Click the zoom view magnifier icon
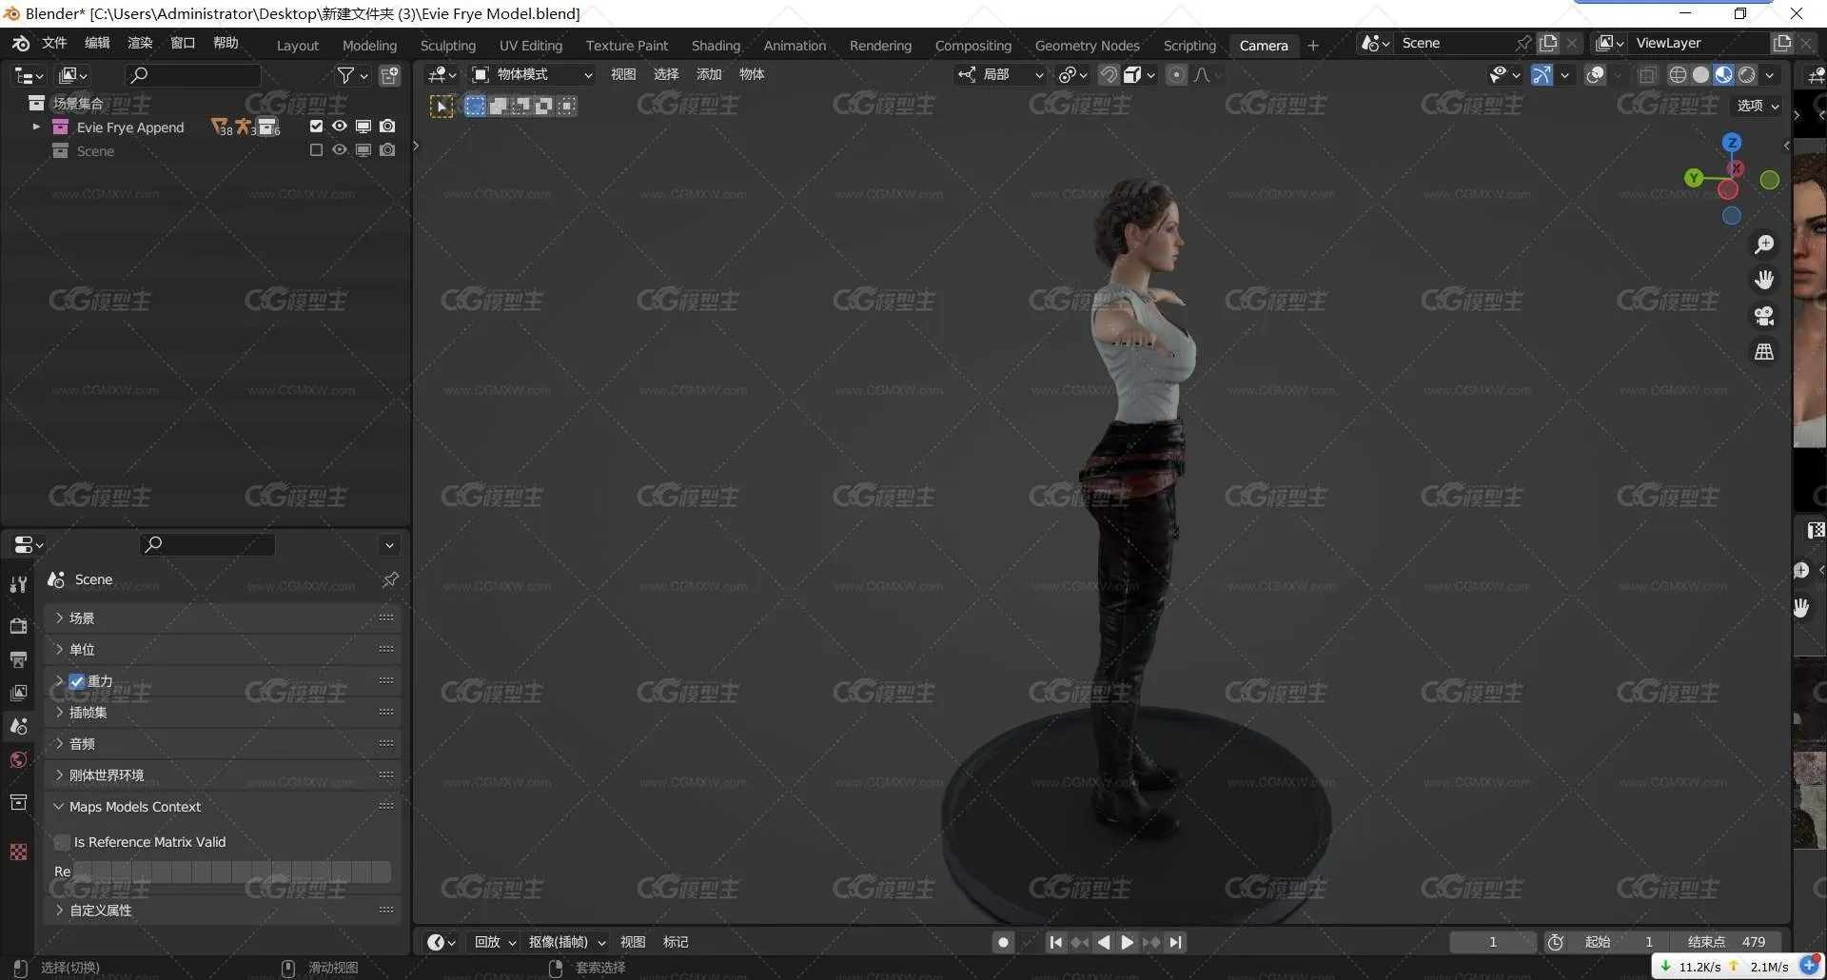Screen dimensions: 1827x980 pyautogui.click(x=1764, y=245)
